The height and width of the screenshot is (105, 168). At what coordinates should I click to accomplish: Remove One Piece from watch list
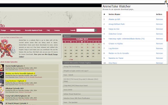(159, 63)
